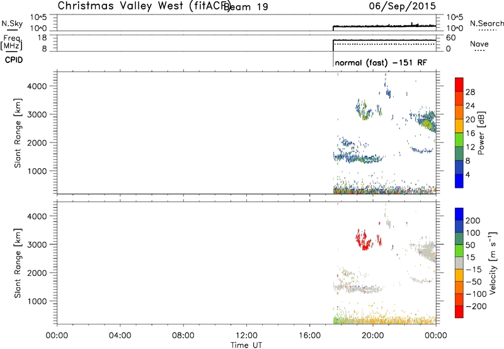Click the '28' tick on Power colorbar

pos(470,92)
